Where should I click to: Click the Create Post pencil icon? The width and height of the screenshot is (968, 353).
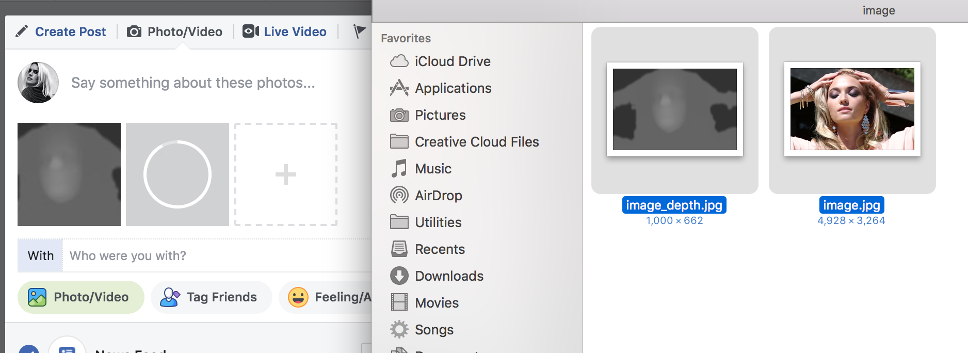point(22,31)
